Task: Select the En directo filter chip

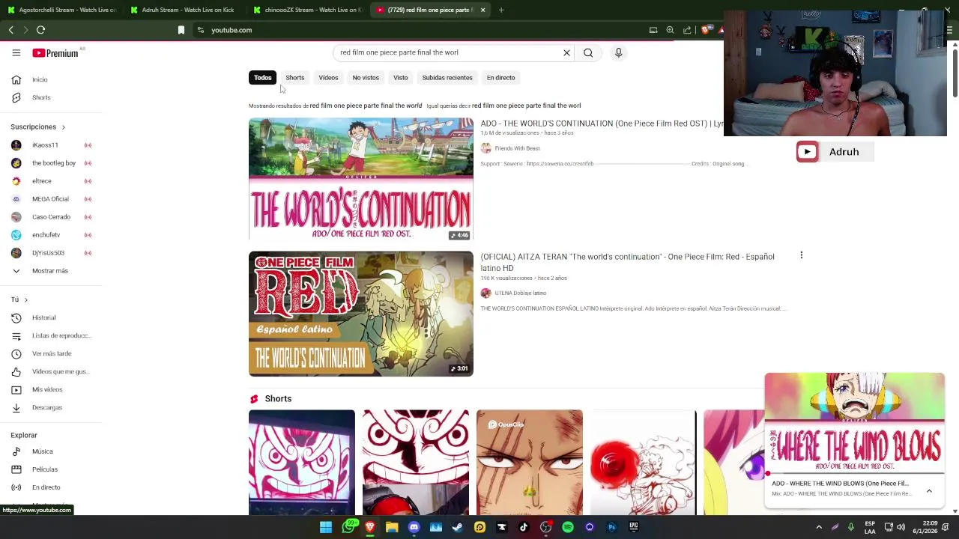Action: [x=500, y=78]
